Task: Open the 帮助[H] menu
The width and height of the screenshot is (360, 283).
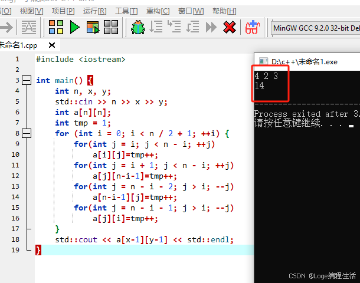Action: (x=224, y=11)
